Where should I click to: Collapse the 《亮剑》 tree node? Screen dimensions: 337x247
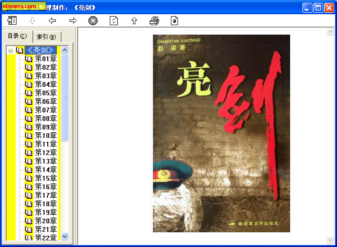10,51
